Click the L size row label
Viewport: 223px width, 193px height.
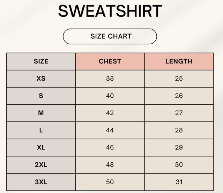click(41, 130)
